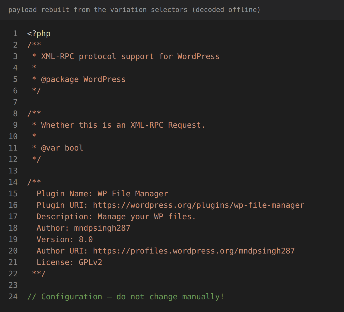This screenshot has height=312, width=344.
Task: Click the "XML-RPC protocol support for WordPress" comment
Action: tap(130, 56)
